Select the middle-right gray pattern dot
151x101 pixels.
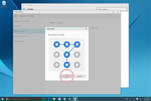point(77,55)
